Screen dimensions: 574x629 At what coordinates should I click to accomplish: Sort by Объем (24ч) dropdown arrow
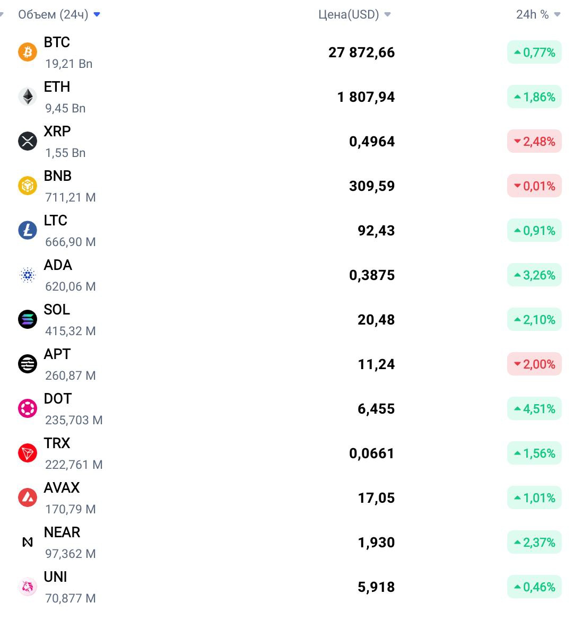(x=97, y=14)
